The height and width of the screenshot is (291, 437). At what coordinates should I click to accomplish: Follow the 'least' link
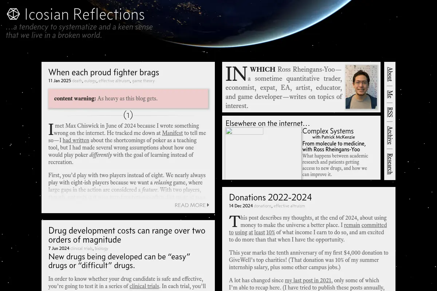coord(259,232)
